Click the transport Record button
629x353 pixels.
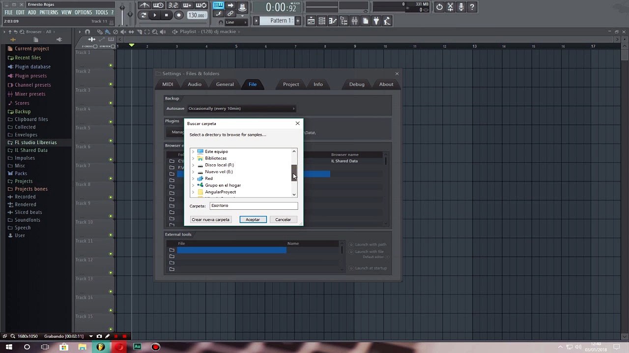pos(178,15)
